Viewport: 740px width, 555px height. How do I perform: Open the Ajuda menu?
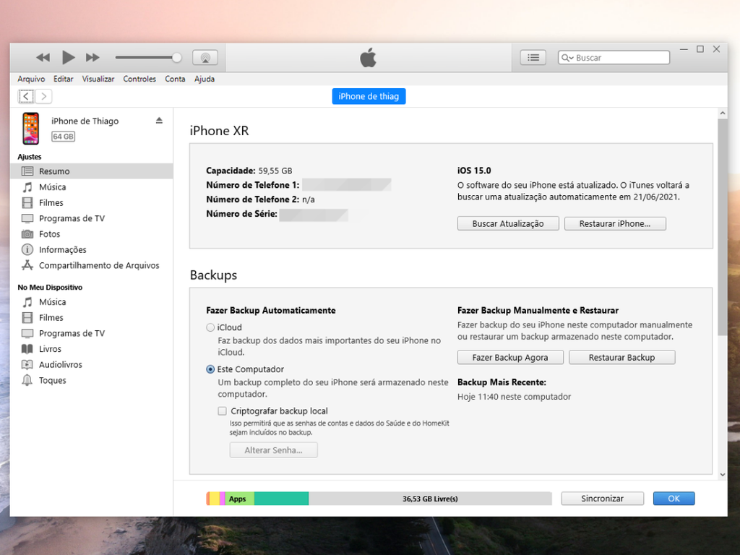click(205, 79)
